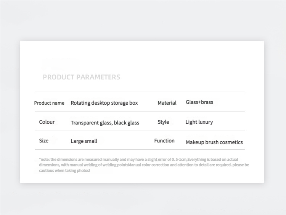Click the 'Size' row label

point(44,141)
